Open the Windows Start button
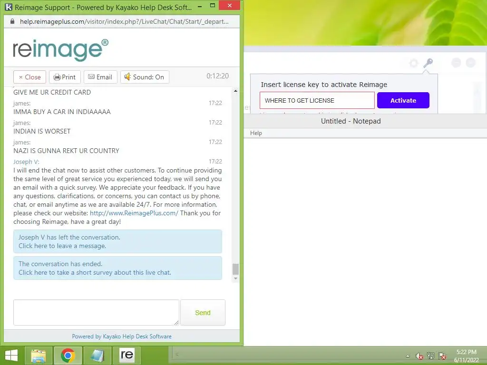 pos(11,355)
